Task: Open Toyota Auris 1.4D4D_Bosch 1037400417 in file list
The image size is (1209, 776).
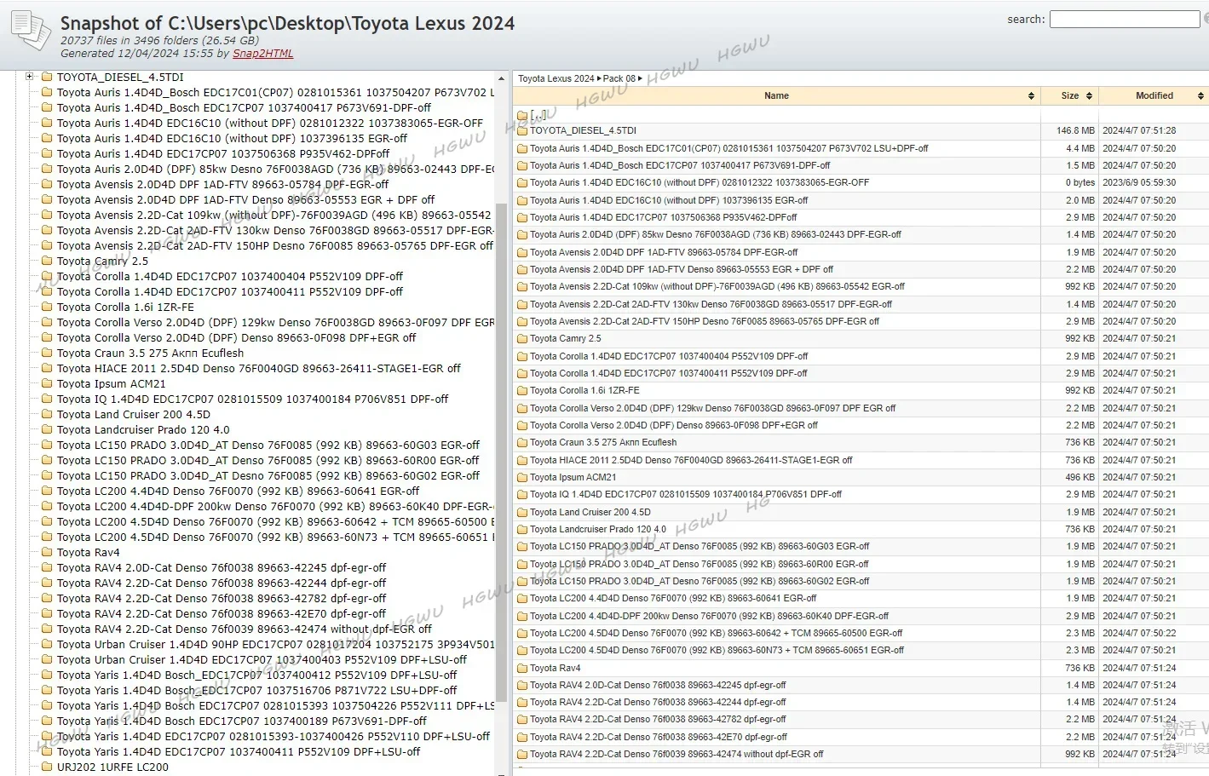Action: tap(680, 166)
